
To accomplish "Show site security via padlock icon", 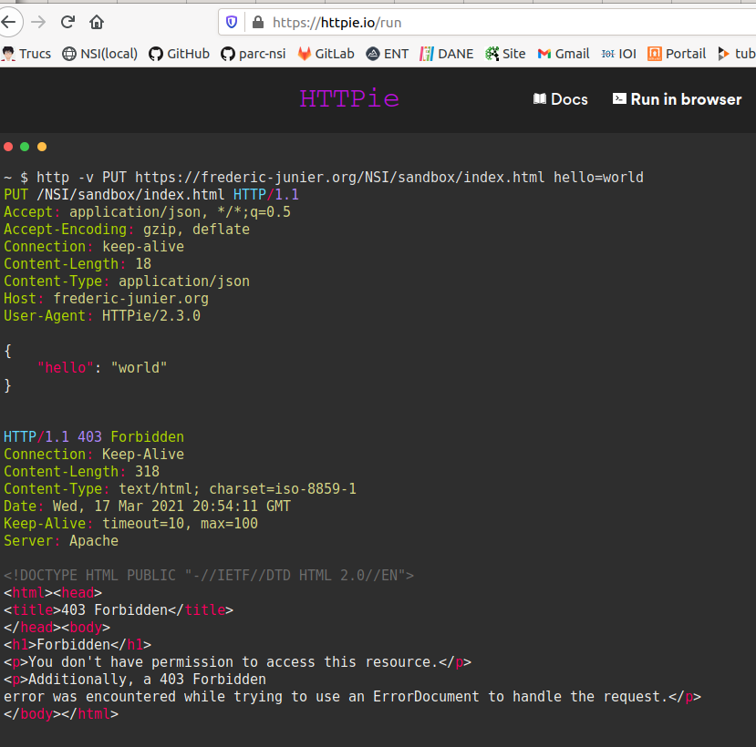I will [258, 22].
